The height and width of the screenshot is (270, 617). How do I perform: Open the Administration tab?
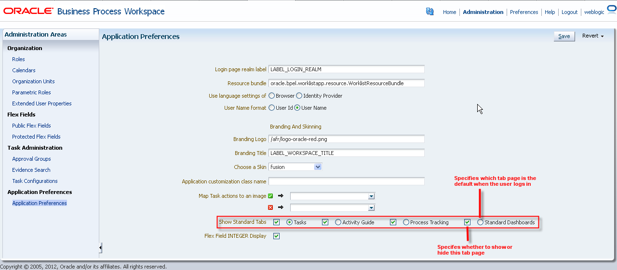click(483, 12)
